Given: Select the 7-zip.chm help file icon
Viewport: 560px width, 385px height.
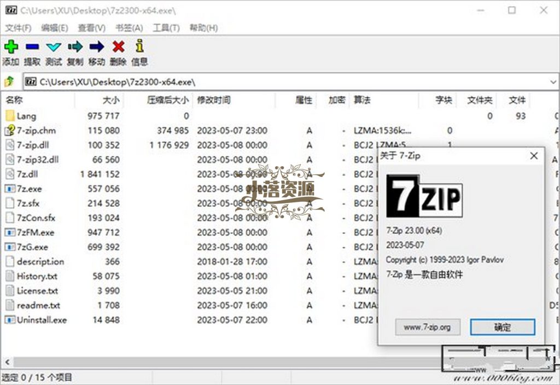Looking at the screenshot, I should (10, 130).
